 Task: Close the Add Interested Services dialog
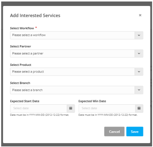point(140,15)
